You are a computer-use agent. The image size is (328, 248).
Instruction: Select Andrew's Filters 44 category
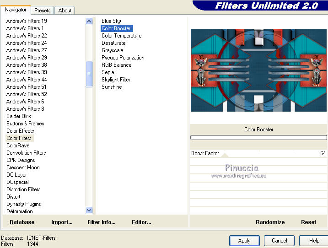coord(27,80)
